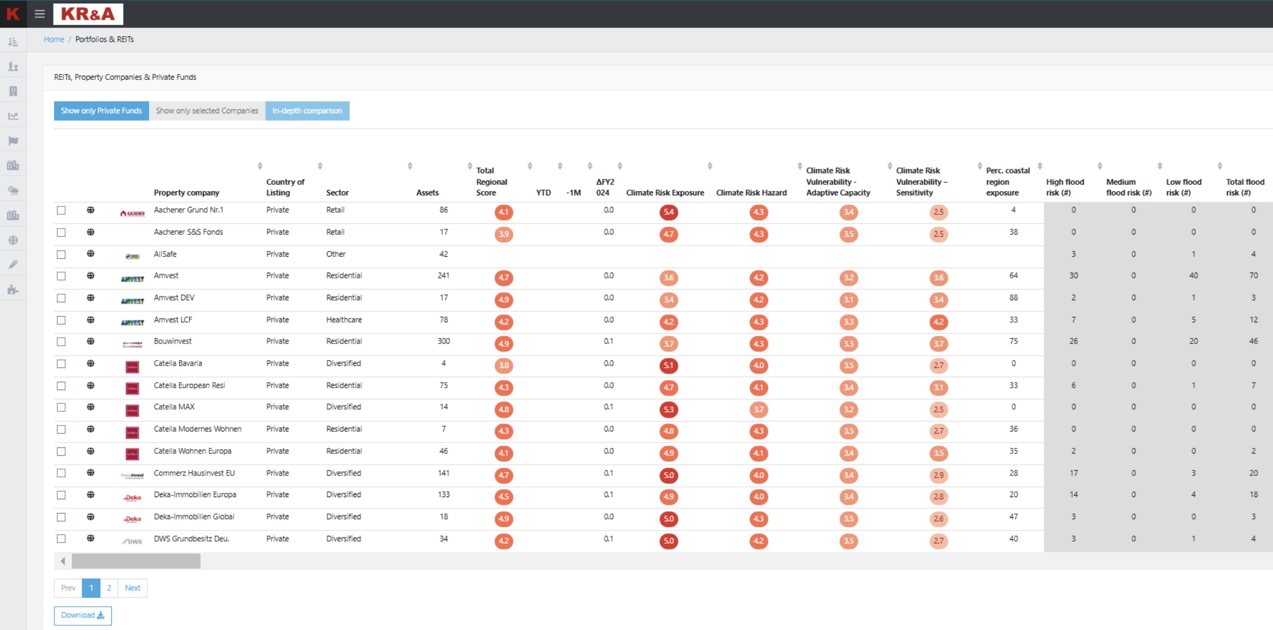Viewport: 1273px width, 630px height.
Task: Click the globe icon for DWS Grundbesitz Deu.
Action: (x=91, y=538)
